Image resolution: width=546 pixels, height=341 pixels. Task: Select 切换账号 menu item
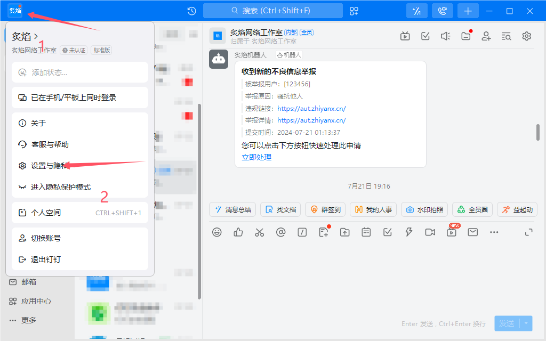80,238
